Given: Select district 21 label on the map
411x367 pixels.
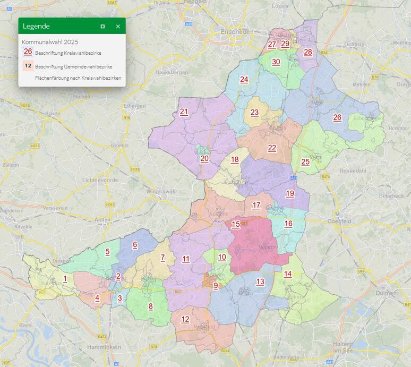Looking at the screenshot, I should pyautogui.click(x=184, y=112).
